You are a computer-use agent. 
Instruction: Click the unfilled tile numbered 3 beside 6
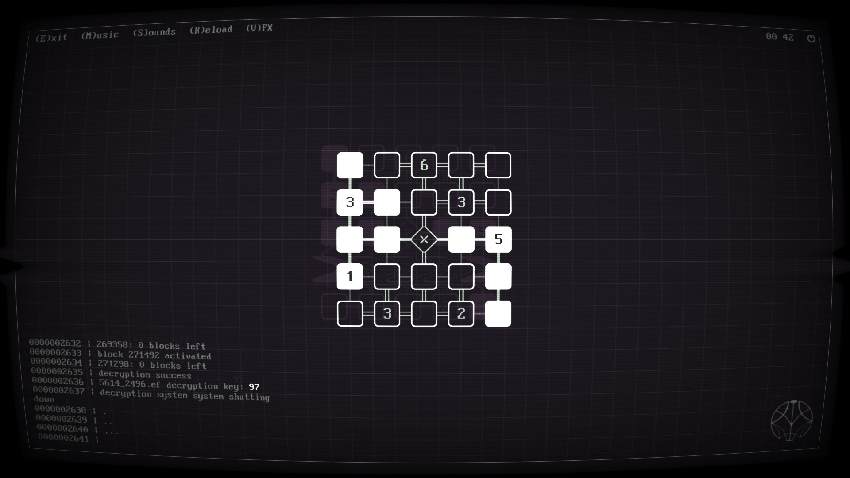461,202
